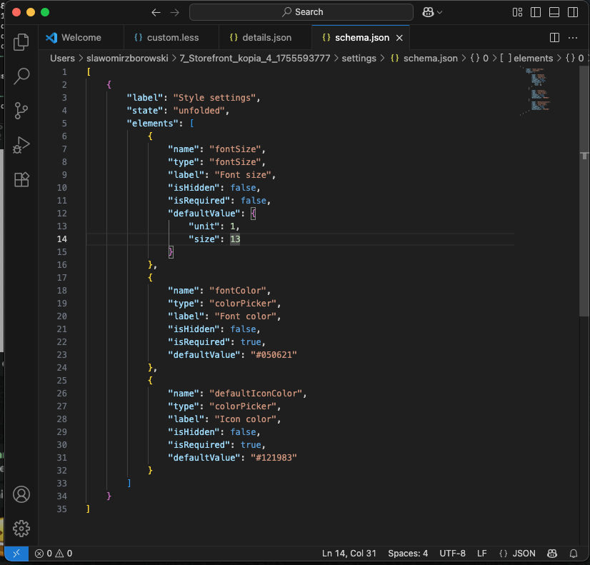This screenshot has height=565, width=590.
Task: Toggle the primary side bar layout button
Action: pos(536,12)
